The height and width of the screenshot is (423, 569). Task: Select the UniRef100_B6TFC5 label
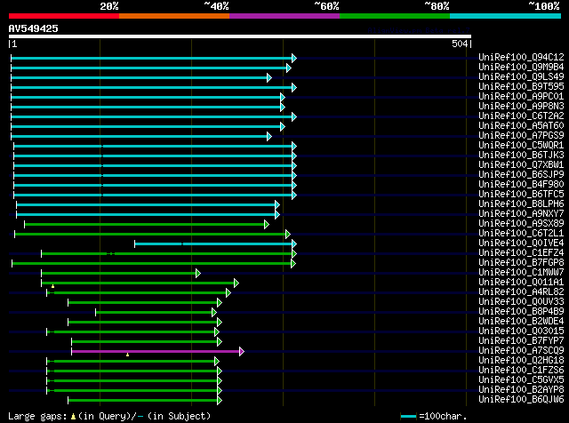click(x=521, y=195)
